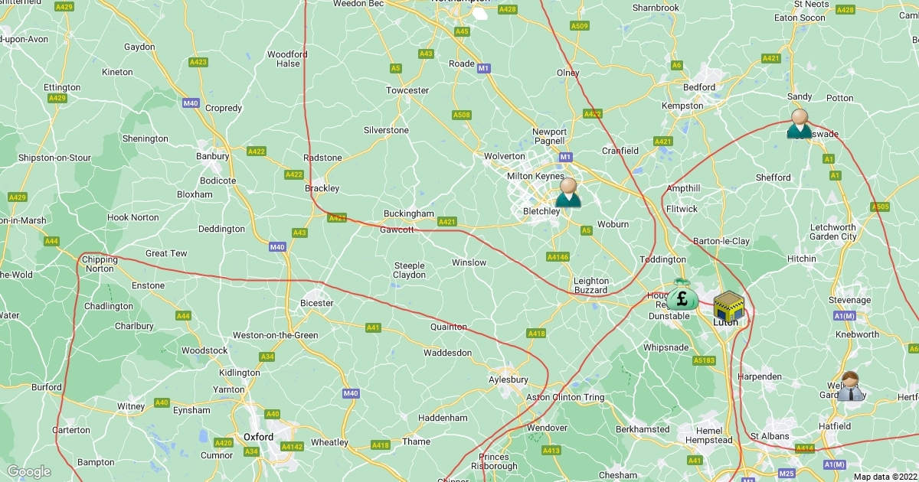Image resolution: width=919 pixels, height=482 pixels.
Task: Click the Google logo
Action: (28, 472)
